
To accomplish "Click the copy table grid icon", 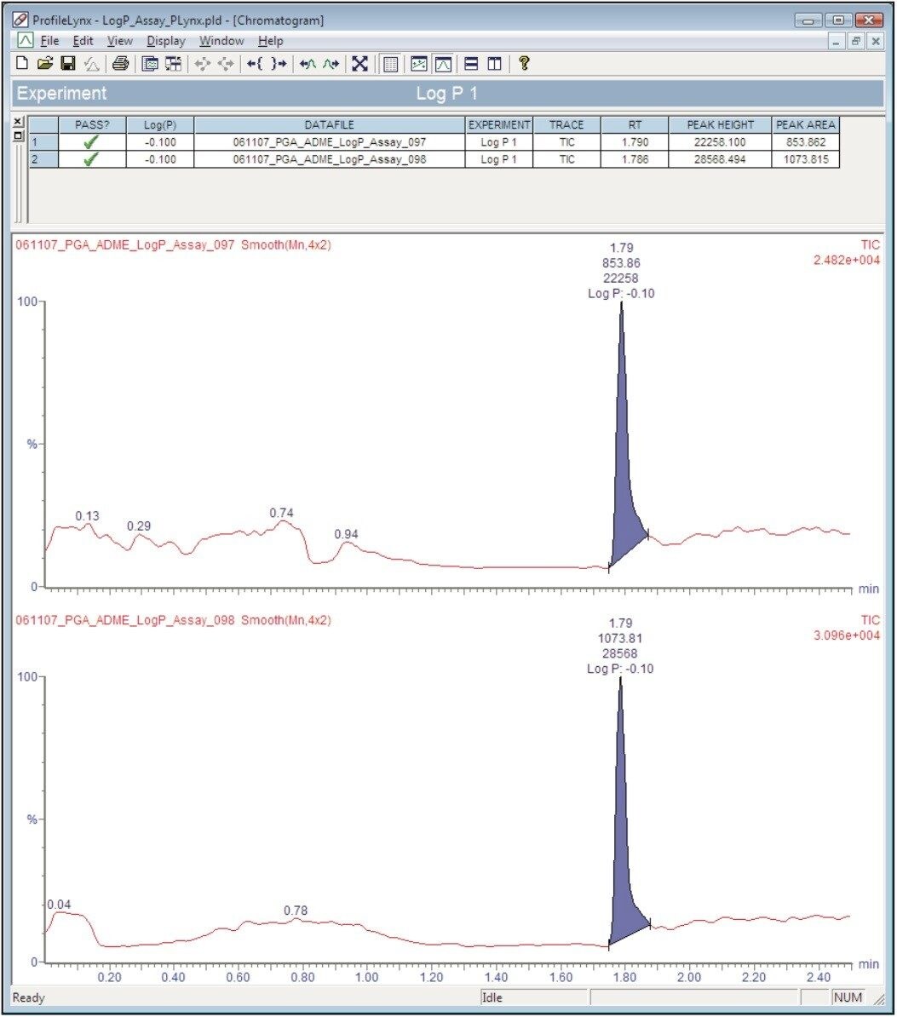I will (x=173, y=64).
